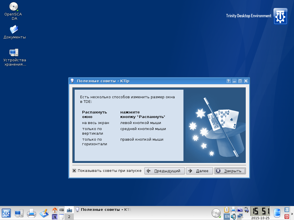Click the red logout power button

coord(287,216)
